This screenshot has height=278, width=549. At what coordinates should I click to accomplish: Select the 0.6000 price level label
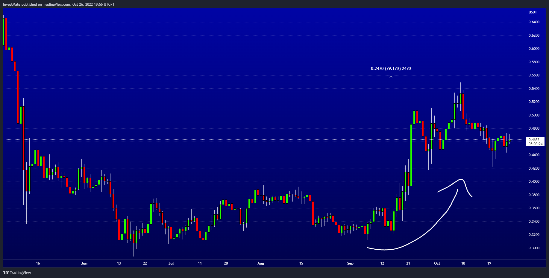[x=534, y=49]
